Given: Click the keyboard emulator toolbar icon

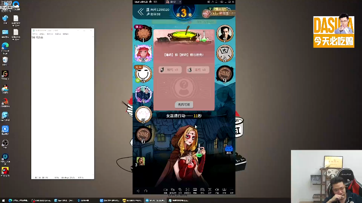Looking at the screenshot, I should (195, 191).
